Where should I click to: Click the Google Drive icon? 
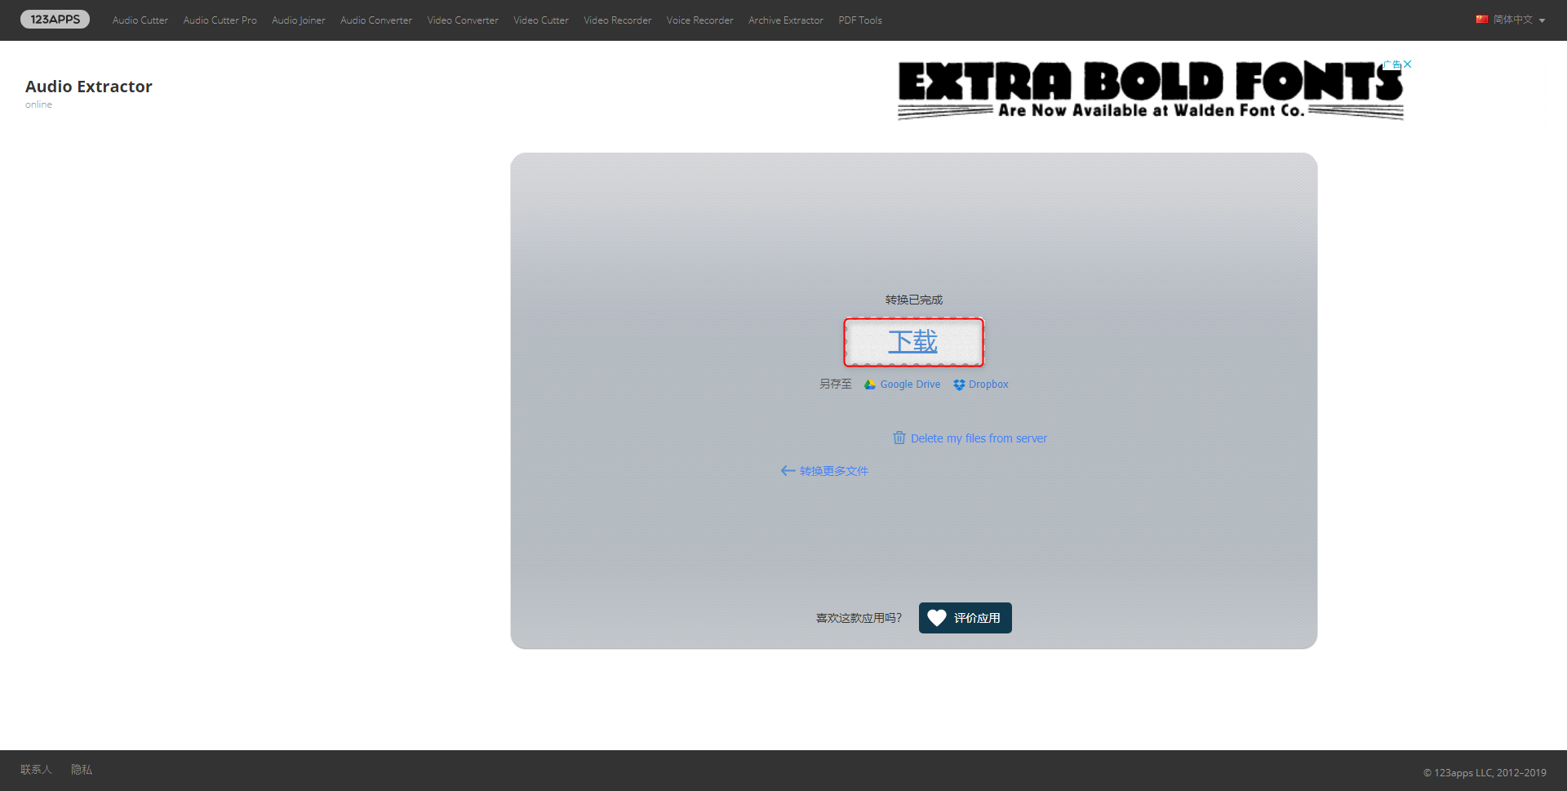(870, 384)
